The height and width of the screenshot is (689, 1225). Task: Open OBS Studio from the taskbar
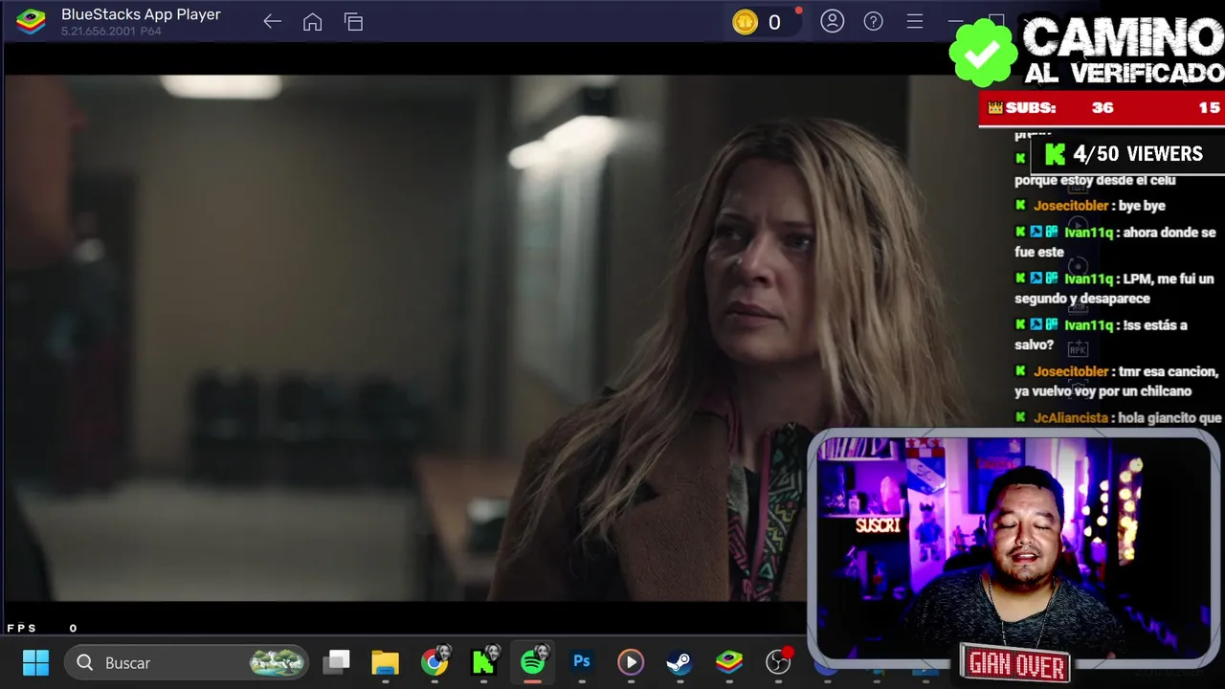click(x=779, y=661)
